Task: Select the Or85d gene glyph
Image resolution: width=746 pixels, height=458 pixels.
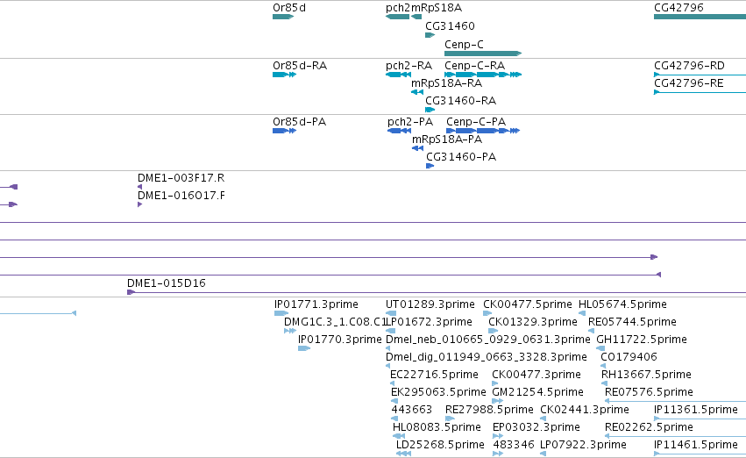Action: (283, 17)
